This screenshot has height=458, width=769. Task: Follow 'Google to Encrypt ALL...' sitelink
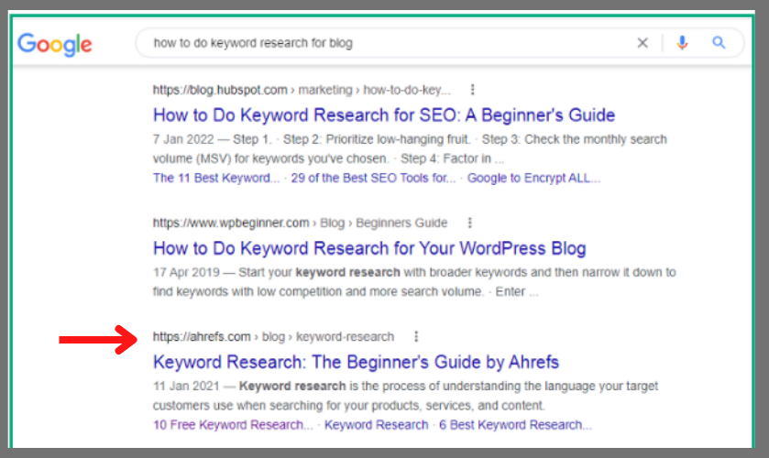[533, 178]
